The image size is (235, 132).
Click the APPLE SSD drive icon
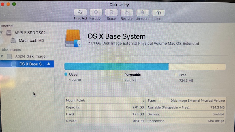[x=9, y=33]
